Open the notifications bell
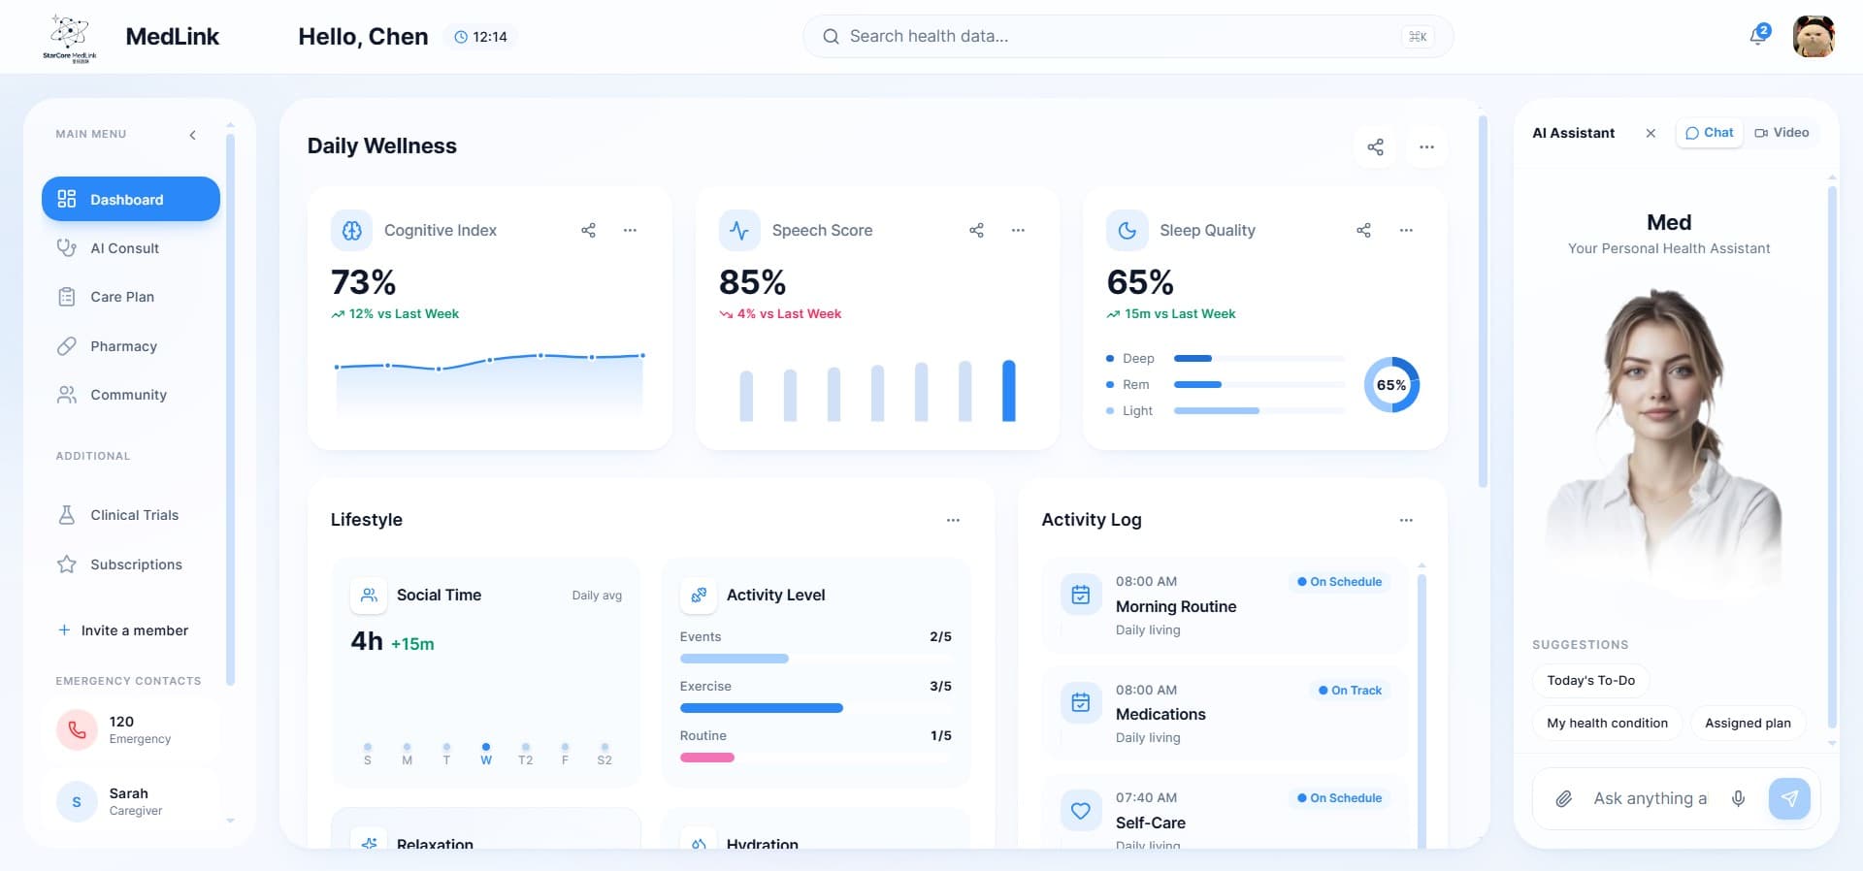Viewport: 1863px width, 871px height. tap(1759, 36)
